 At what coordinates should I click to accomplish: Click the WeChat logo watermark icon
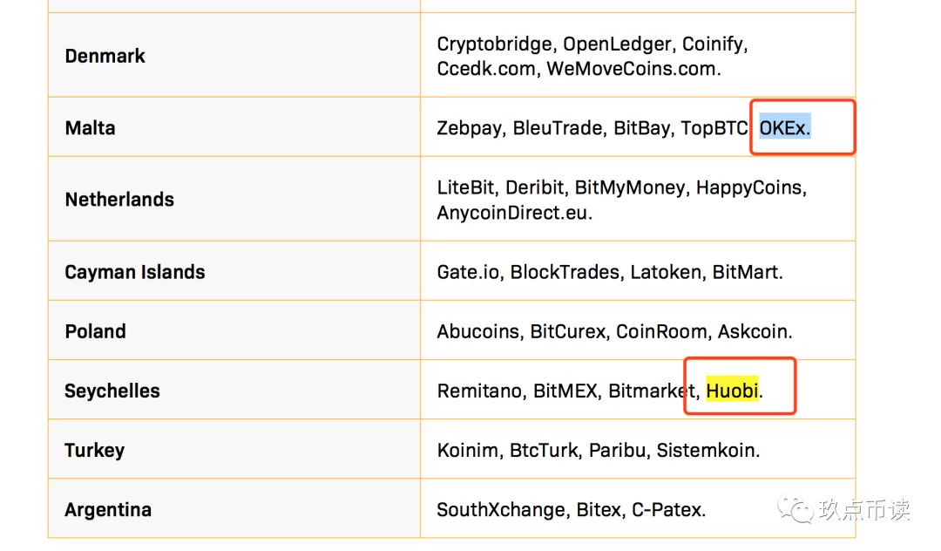click(795, 509)
